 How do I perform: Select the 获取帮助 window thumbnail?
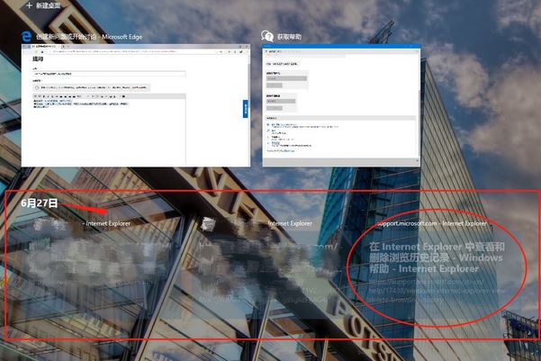(x=341, y=105)
